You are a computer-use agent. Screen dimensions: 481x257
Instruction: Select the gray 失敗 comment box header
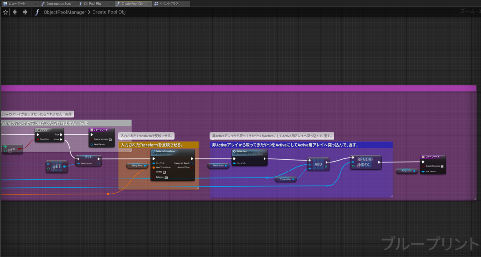pos(66,123)
